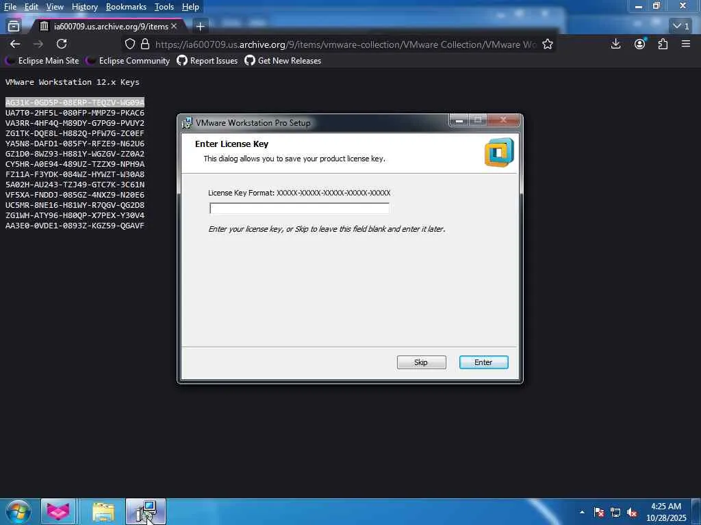Open Eclipse Main Site bookmark
Viewport: 701px width, 525px height.
coord(44,61)
